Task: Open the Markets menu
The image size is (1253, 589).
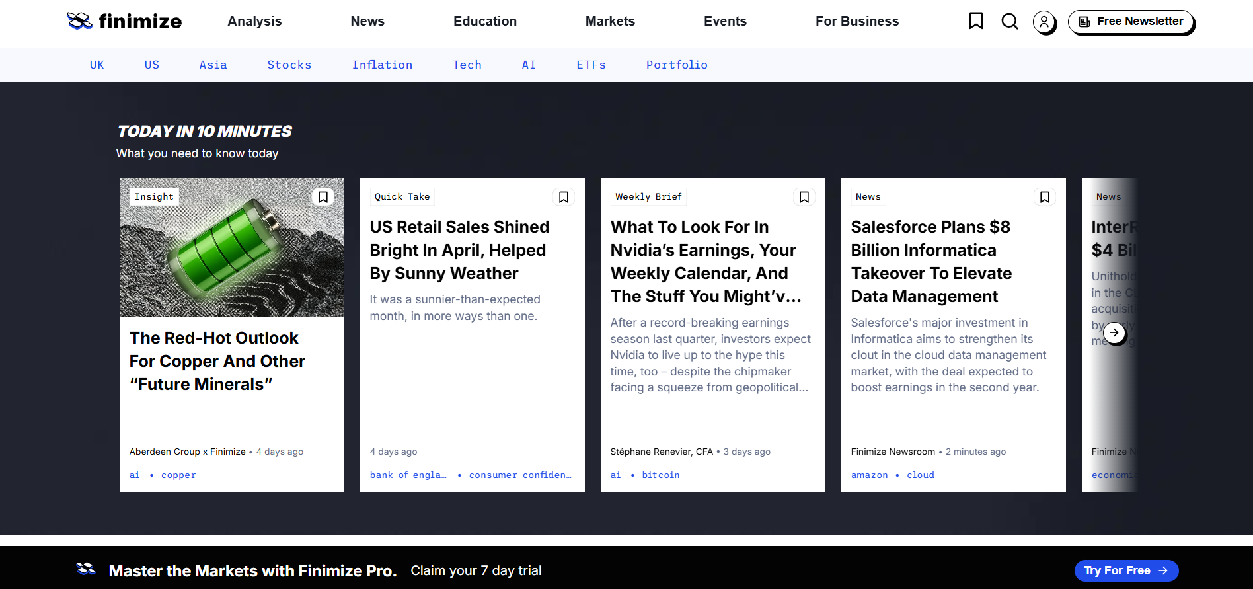Action: point(610,21)
